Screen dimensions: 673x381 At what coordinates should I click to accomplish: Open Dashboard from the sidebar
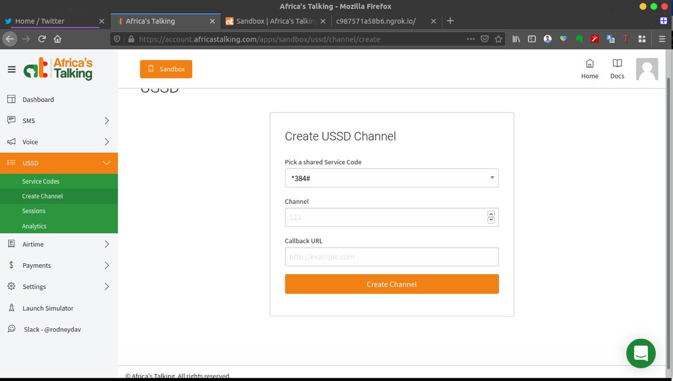coord(59,99)
